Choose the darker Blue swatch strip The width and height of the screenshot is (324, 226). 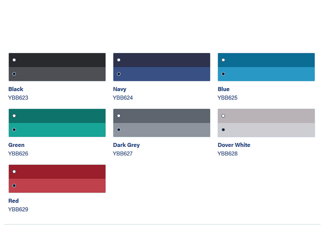click(x=266, y=60)
